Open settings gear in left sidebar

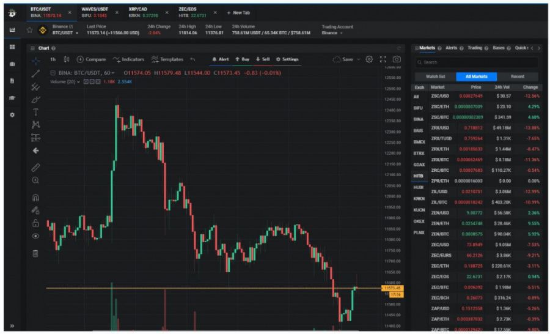click(x=12, y=115)
